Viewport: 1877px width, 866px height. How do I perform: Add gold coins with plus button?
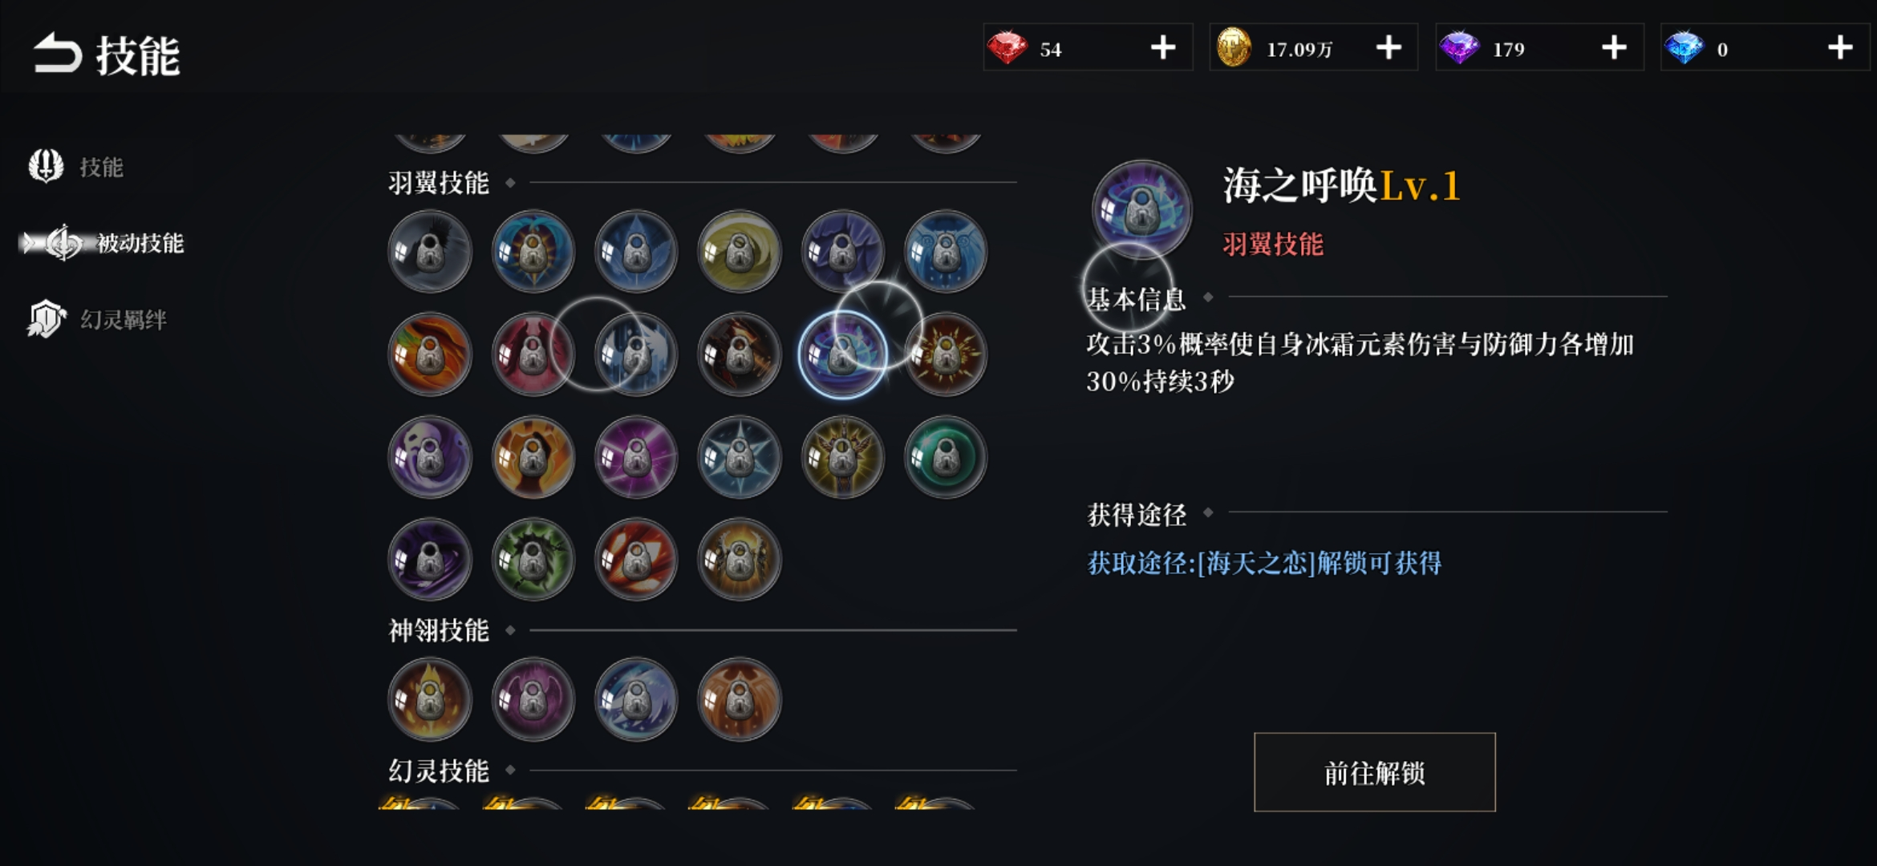coord(1388,48)
